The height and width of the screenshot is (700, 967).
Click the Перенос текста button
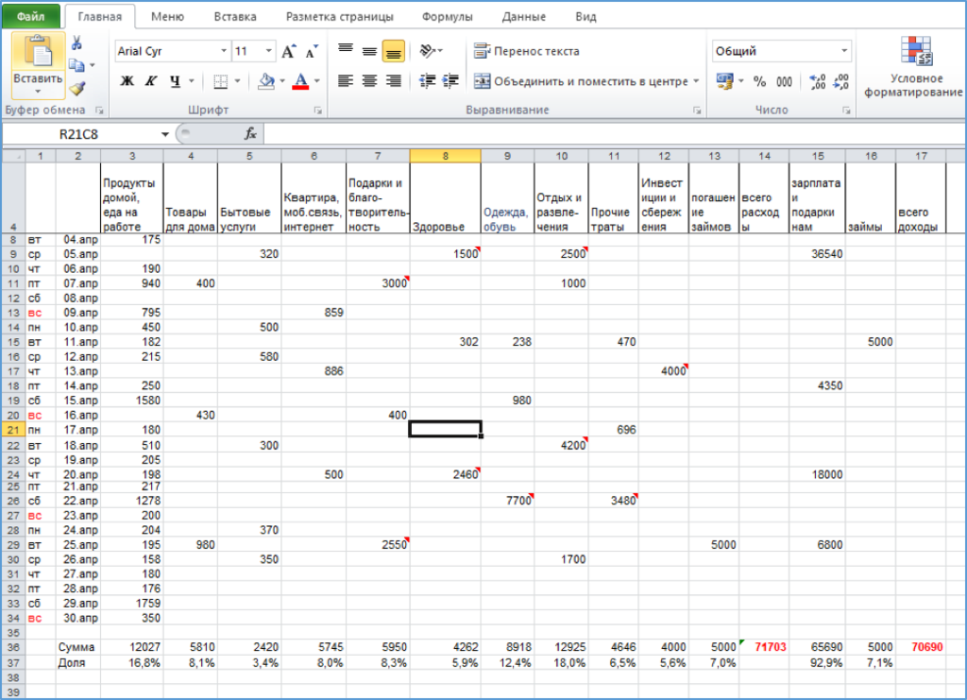point(527,52)
